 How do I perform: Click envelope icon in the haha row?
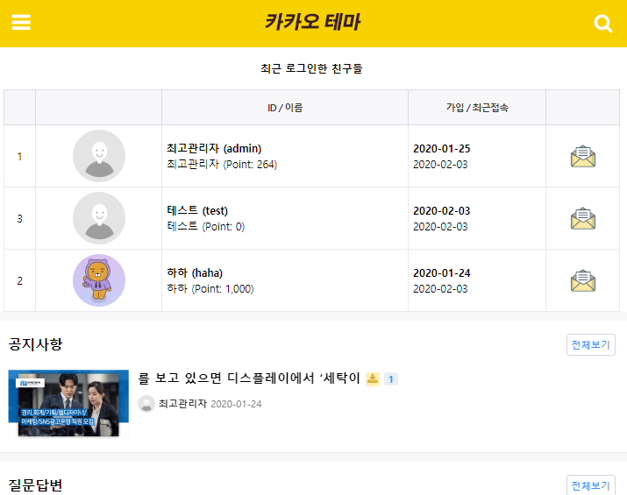pos(582,280)
